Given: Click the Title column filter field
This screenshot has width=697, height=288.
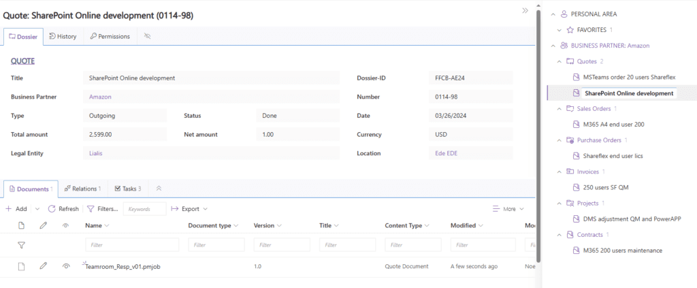Looking at the screenshot, I should click(x=348, y=245).
